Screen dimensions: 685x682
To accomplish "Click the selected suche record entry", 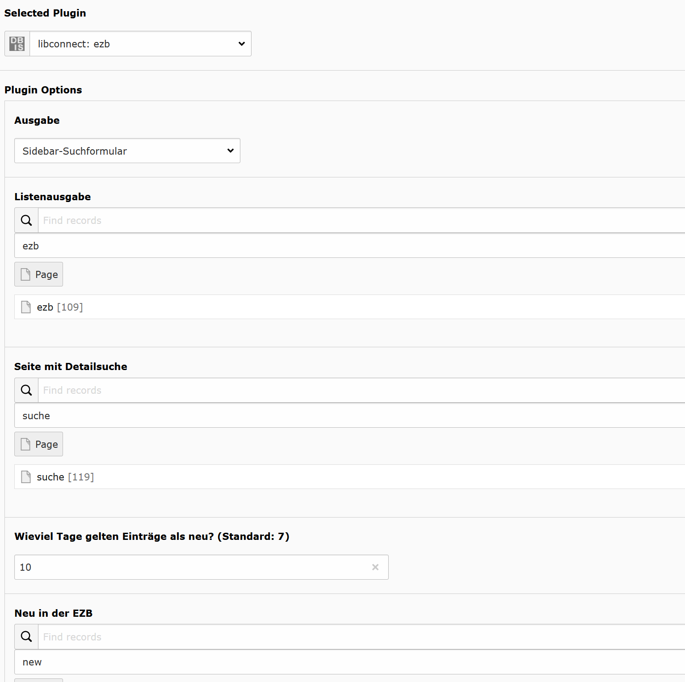I will [x=36, y=415].
